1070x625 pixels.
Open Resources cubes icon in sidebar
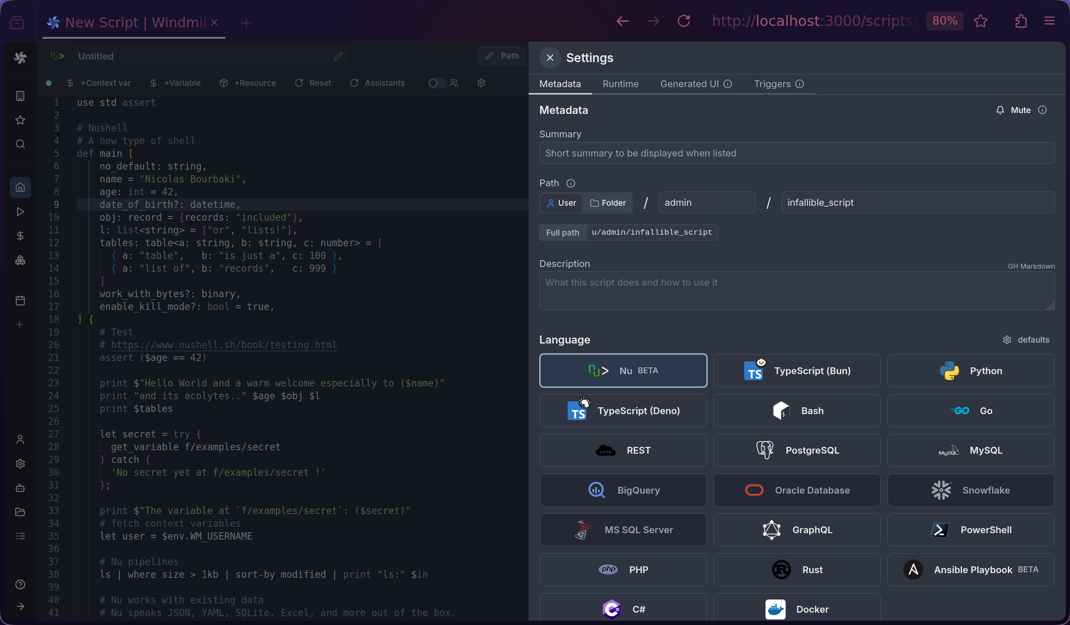20,260
